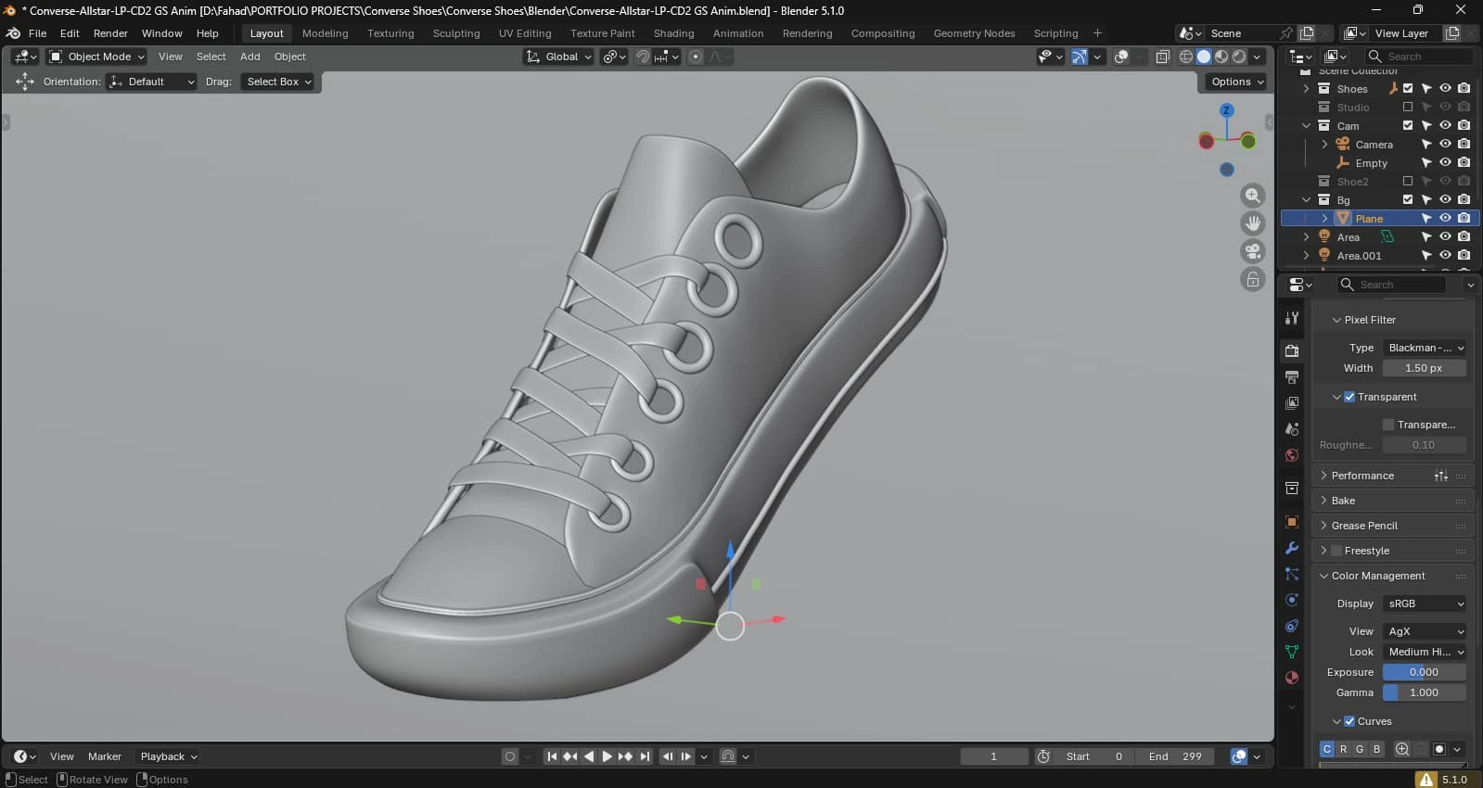Screen dimensions: 1483x788
Task: Enable the Transparent Glass checkbox
Action: pyautogui.click(x=1388, y=425)
